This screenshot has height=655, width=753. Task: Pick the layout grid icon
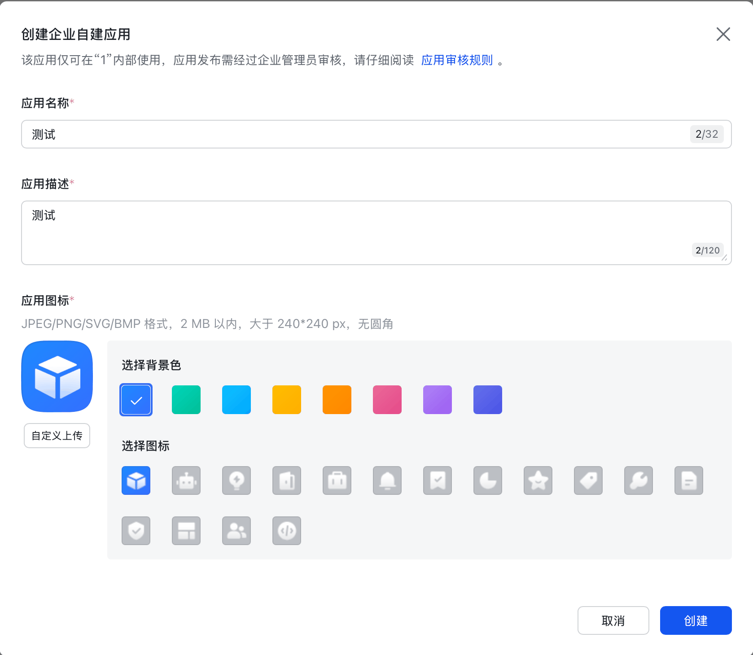pyautogui.click(x=186, y=531)
